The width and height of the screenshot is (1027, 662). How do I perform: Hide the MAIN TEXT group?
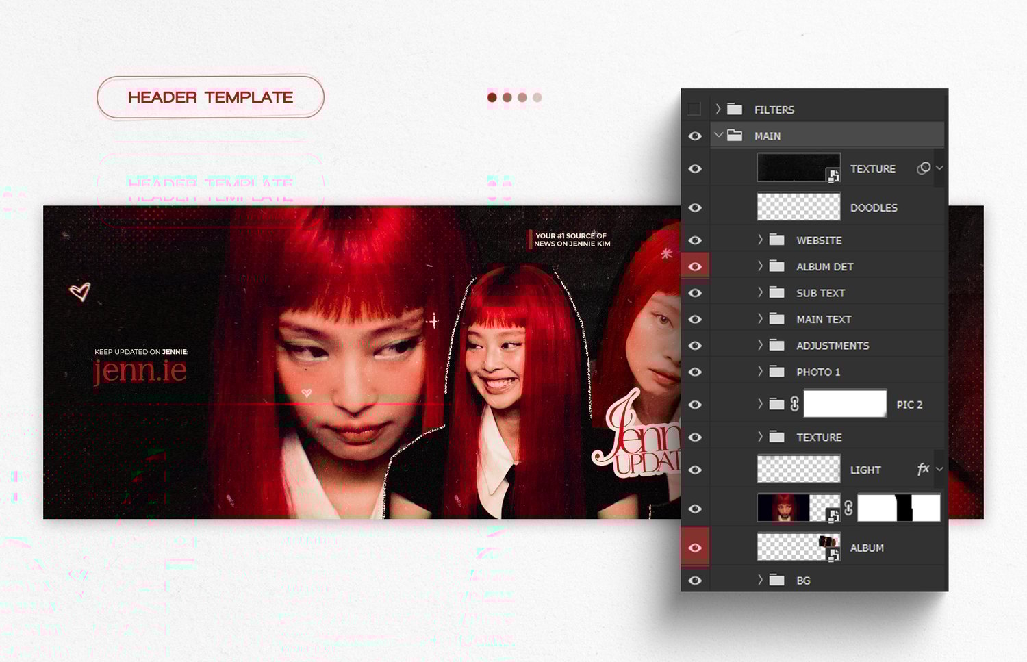pyautogui.click(x=695, y=319)
